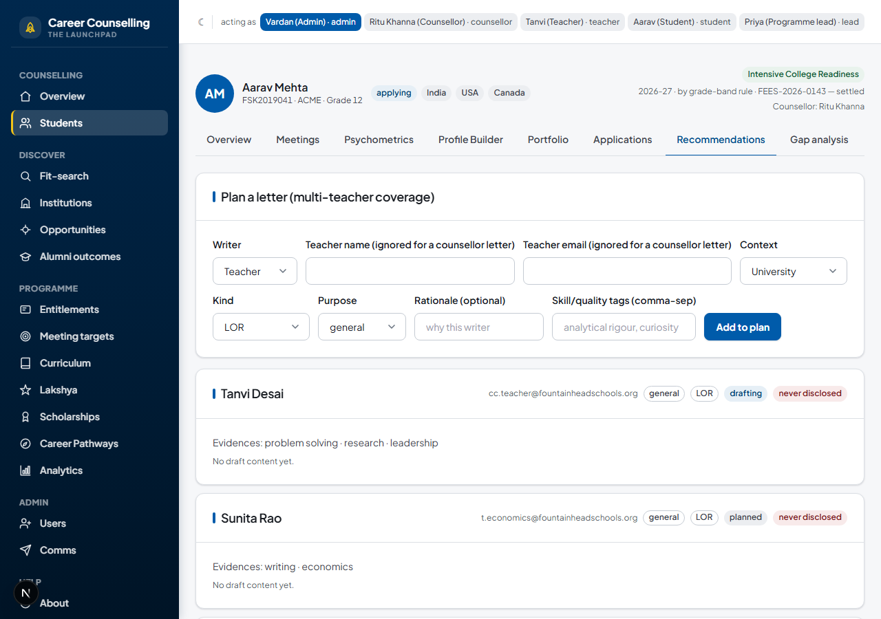Click the Institutions building icon
The image size is (881, 619).
click(x=25, y=203)
